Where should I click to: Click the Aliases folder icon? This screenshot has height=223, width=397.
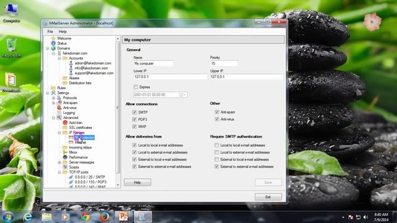point(65,78)
